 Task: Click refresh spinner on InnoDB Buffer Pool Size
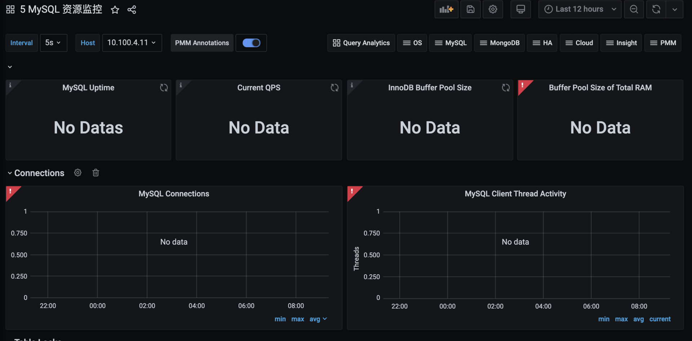(x=506, y=88)
